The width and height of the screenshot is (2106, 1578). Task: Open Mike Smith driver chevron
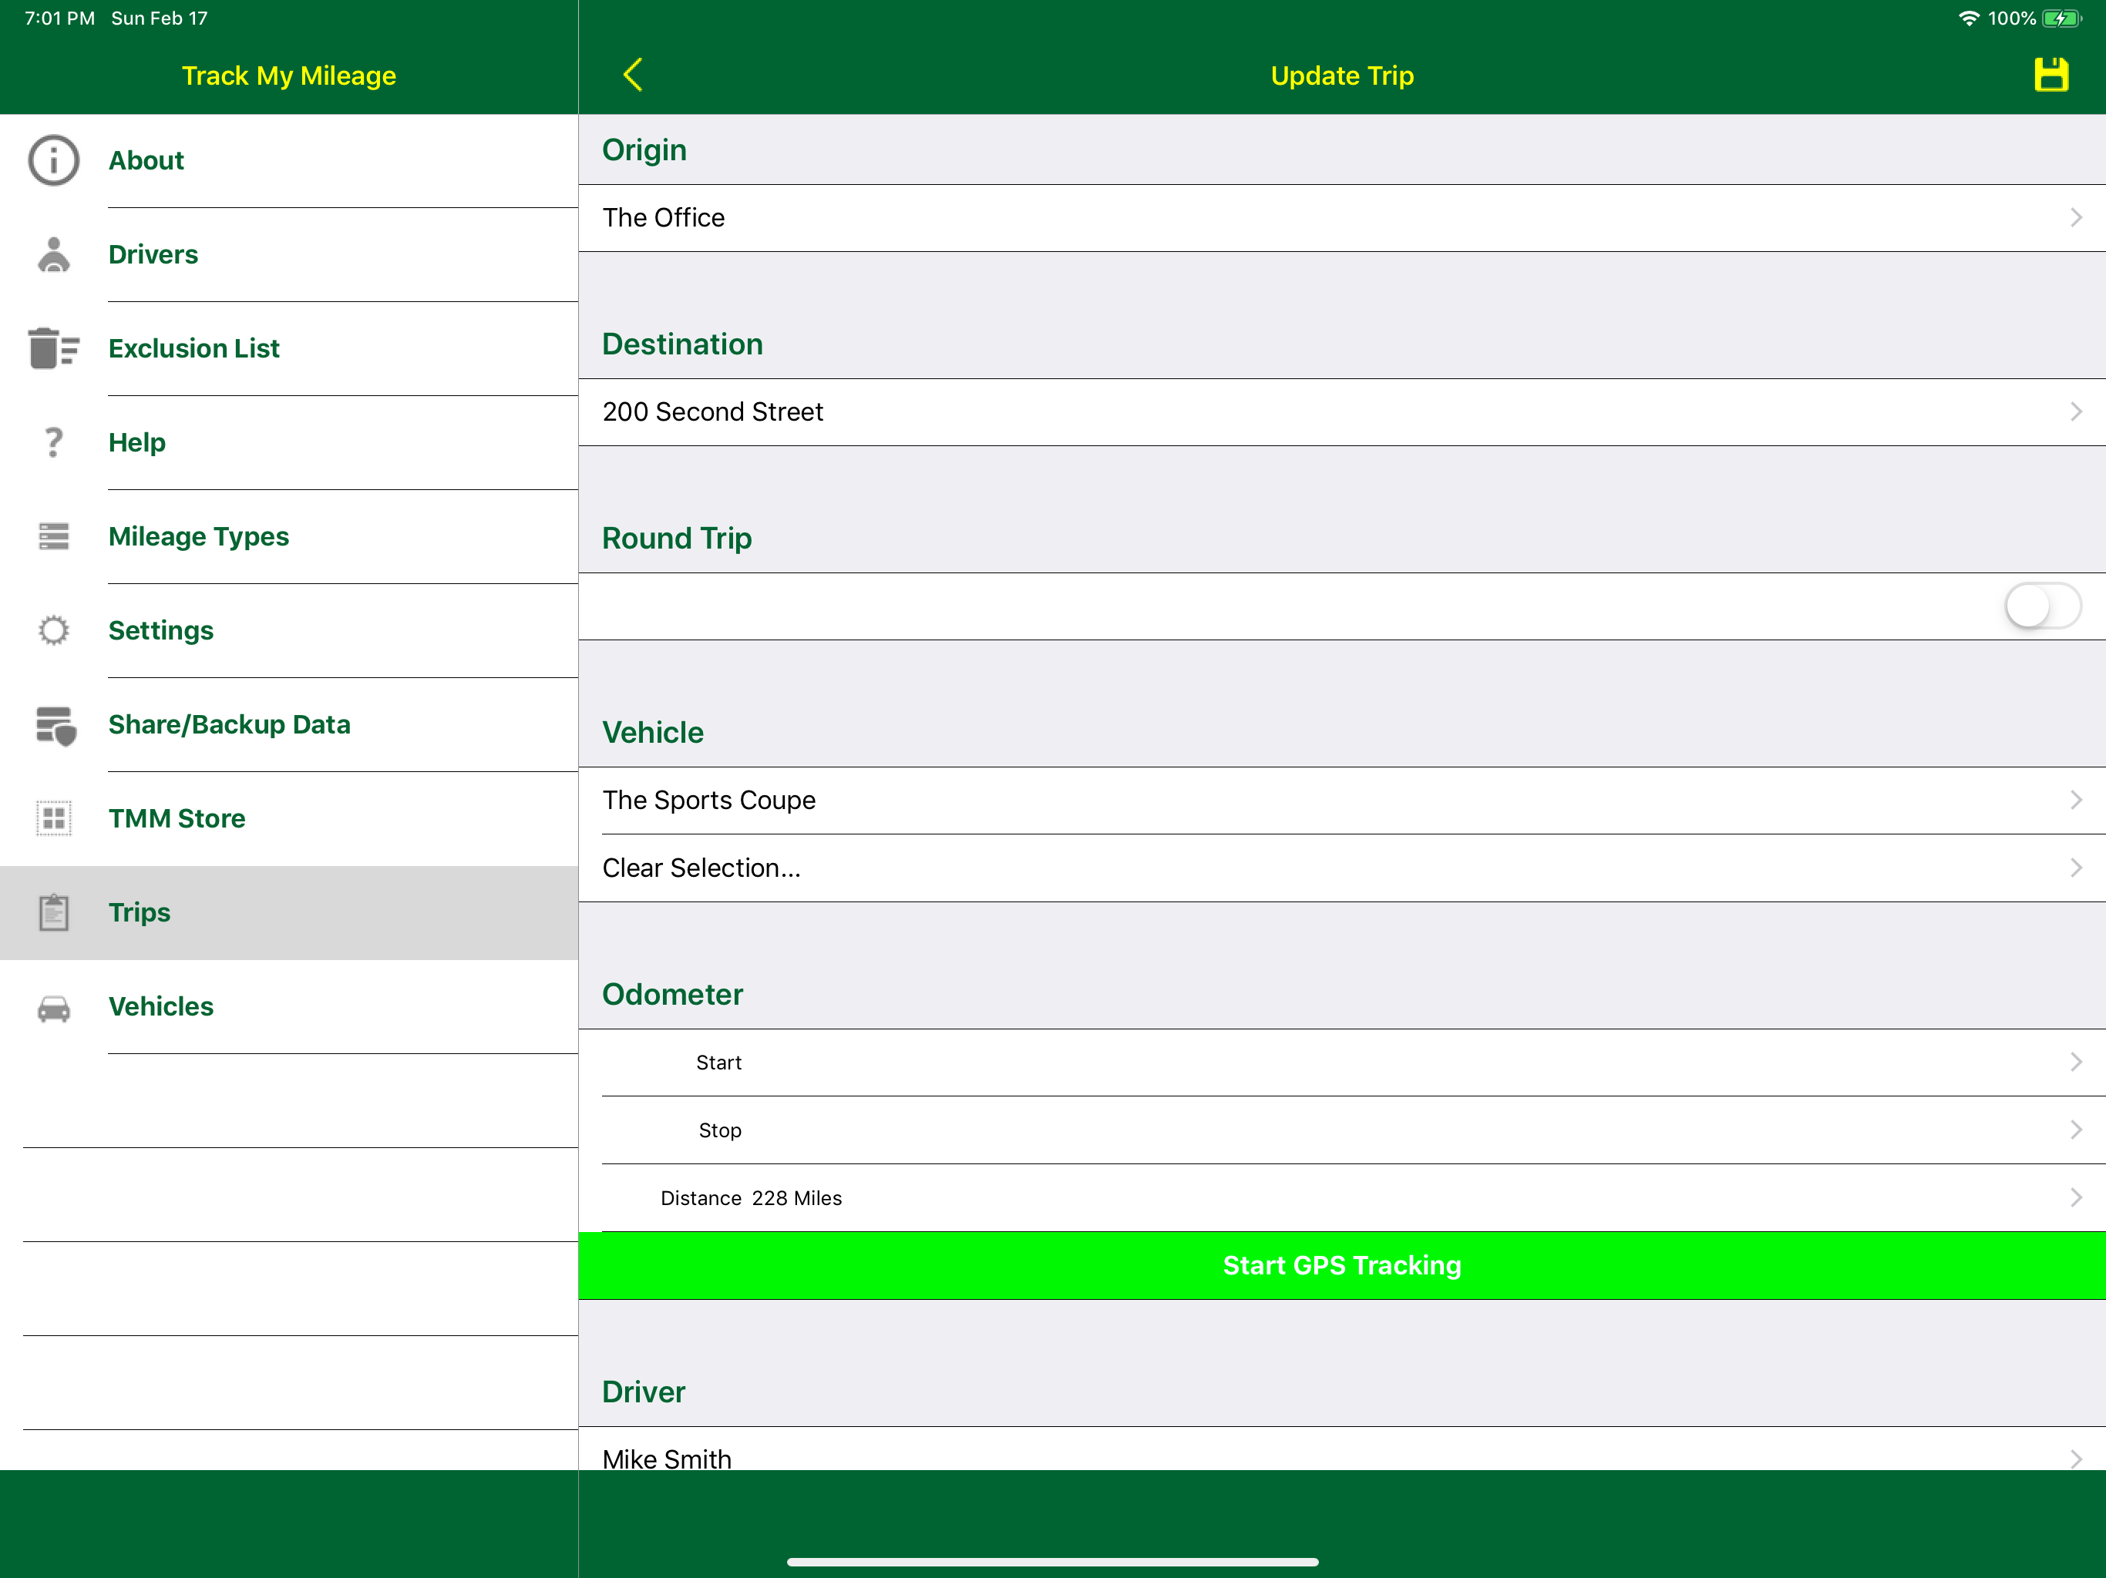point(2077,1458)
